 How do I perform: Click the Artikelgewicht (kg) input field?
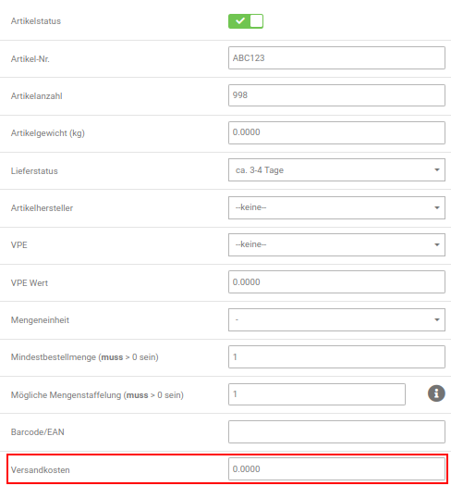pos(336,132)
